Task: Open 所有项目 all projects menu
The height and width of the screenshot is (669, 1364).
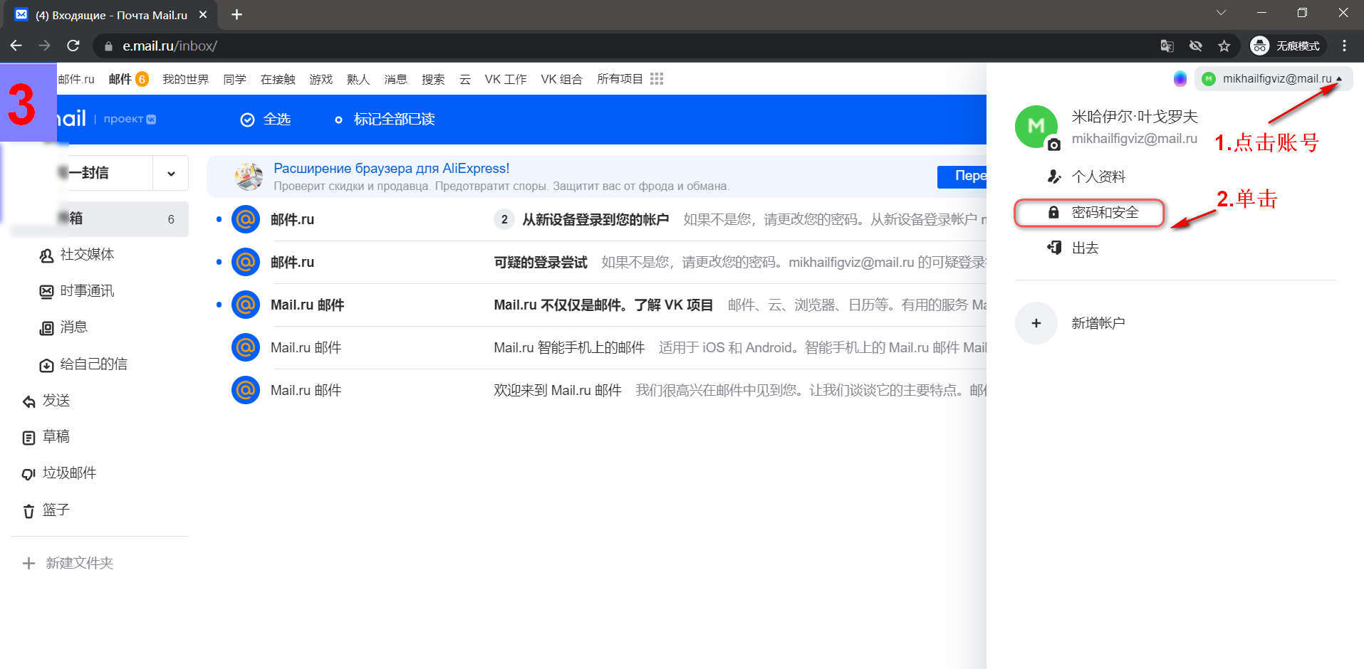Action: [x=620, y=79]
